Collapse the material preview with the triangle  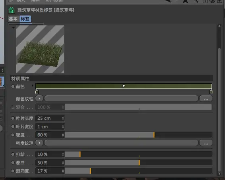[x=14, y=28]
